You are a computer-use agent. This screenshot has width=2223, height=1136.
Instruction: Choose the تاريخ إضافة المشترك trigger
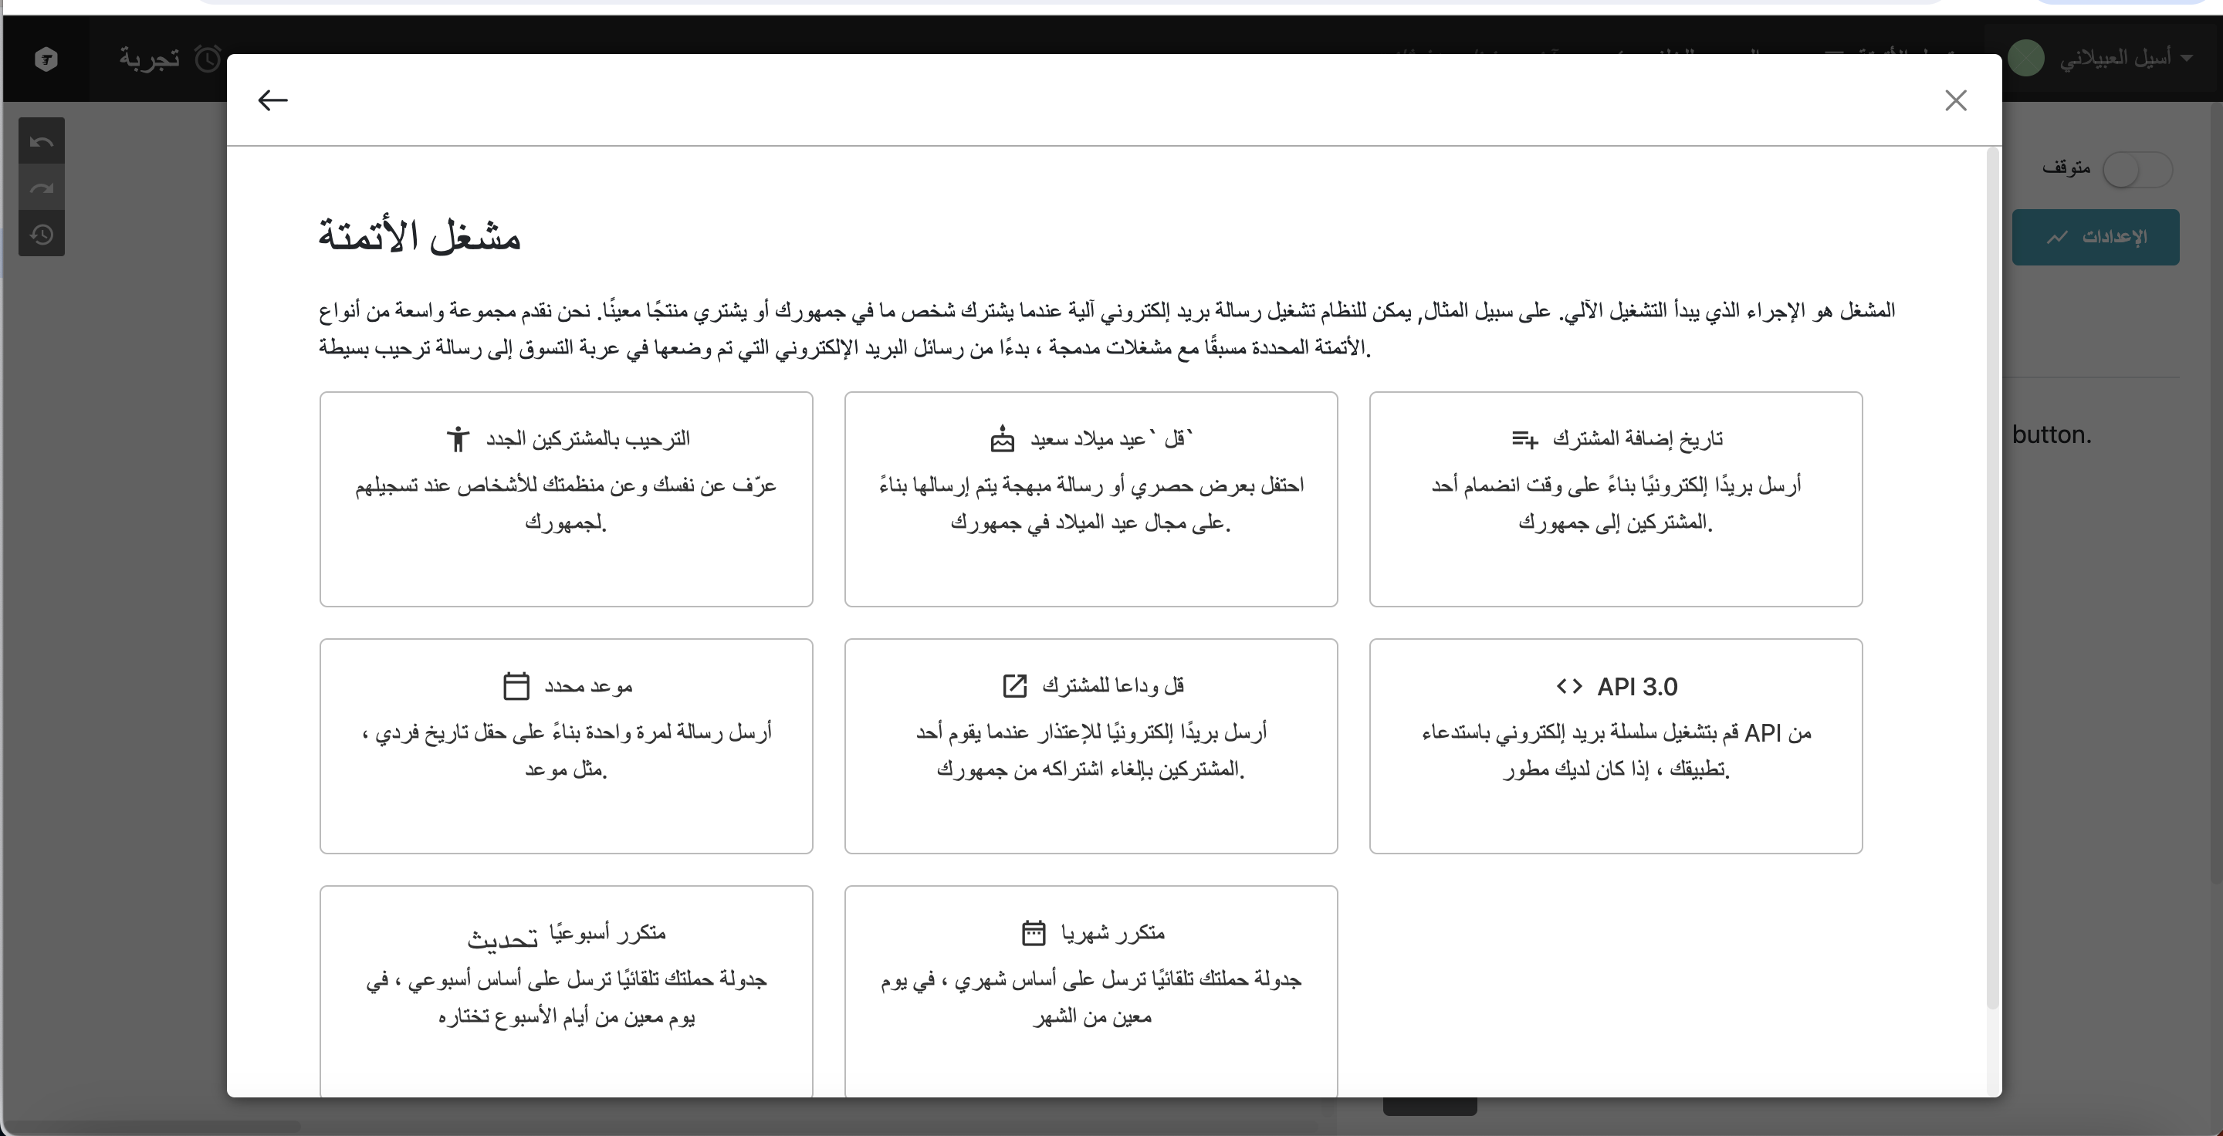pos(1616,499)
